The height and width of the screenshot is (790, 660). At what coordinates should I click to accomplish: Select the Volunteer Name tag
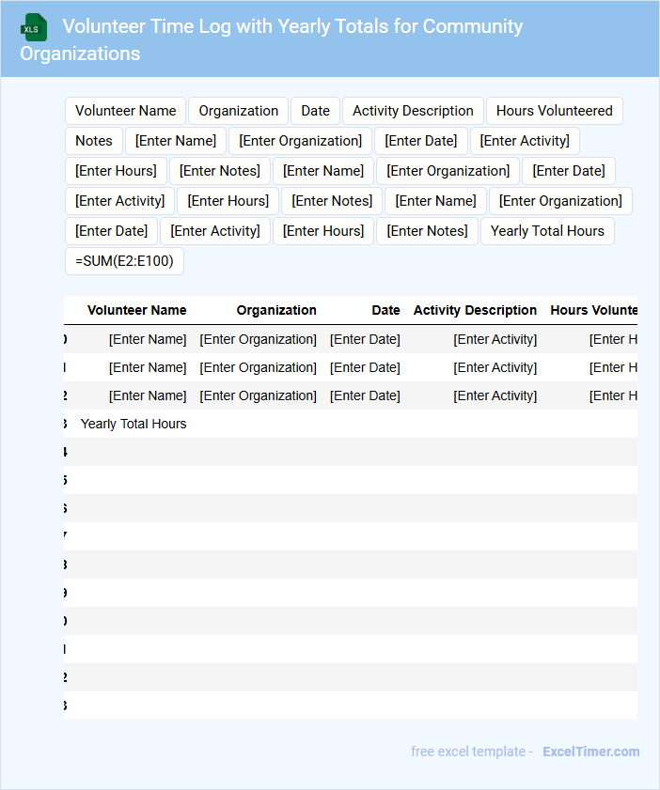[x=125, y=111]
